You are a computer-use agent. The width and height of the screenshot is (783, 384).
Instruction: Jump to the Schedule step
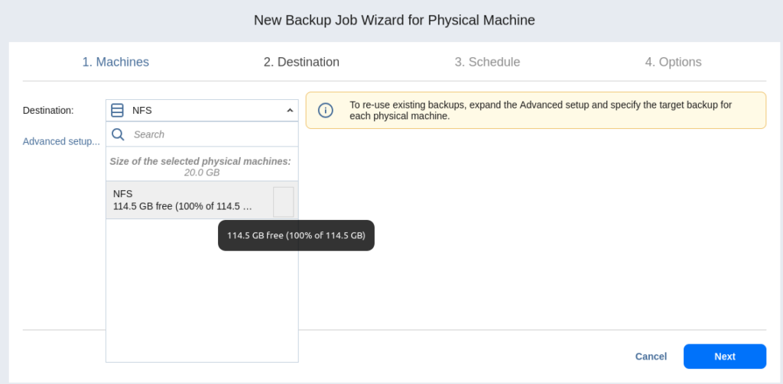click(487, 63)
